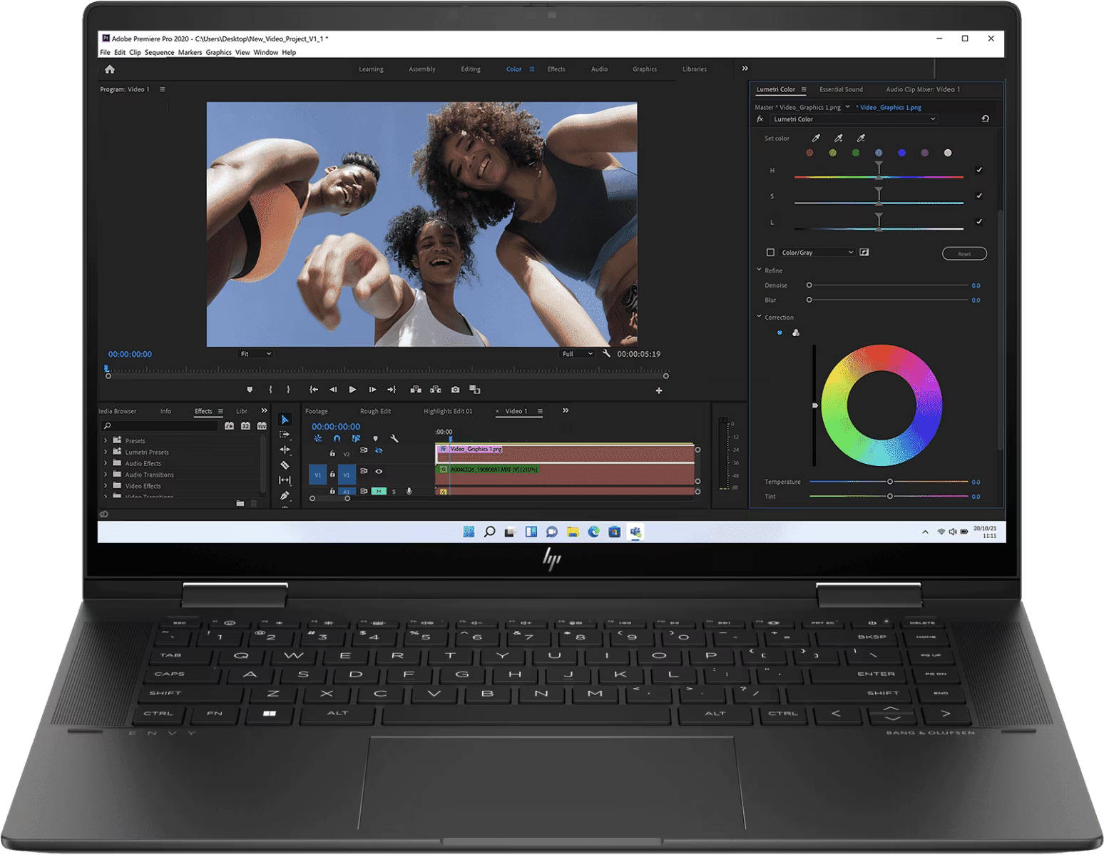The image size is (1104, 855).
Task: Go to In point in Program monitor
Action: pos(313,390)
